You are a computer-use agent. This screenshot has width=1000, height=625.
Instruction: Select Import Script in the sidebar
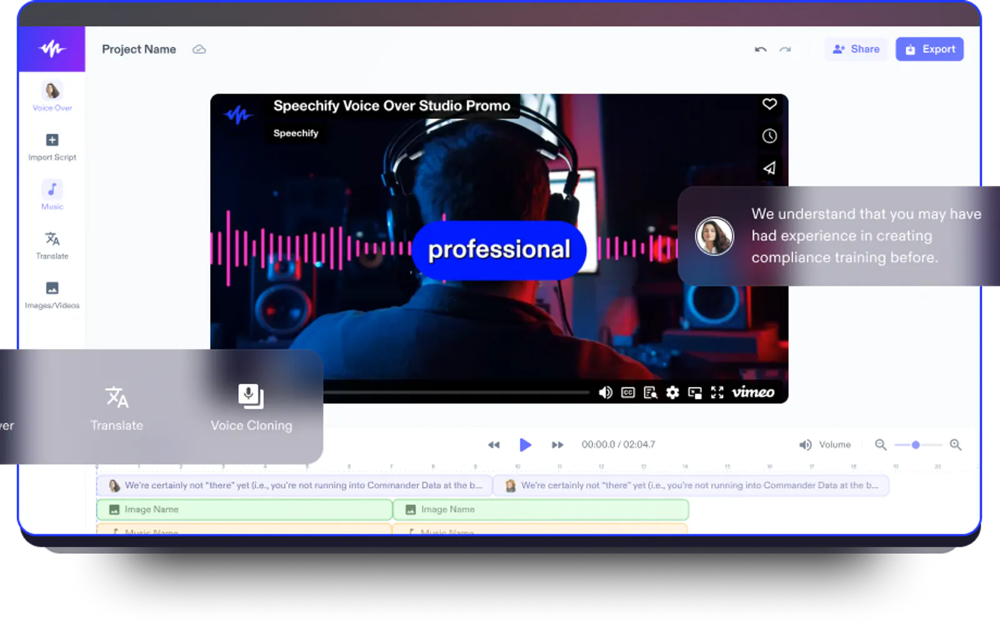[52, 147]
